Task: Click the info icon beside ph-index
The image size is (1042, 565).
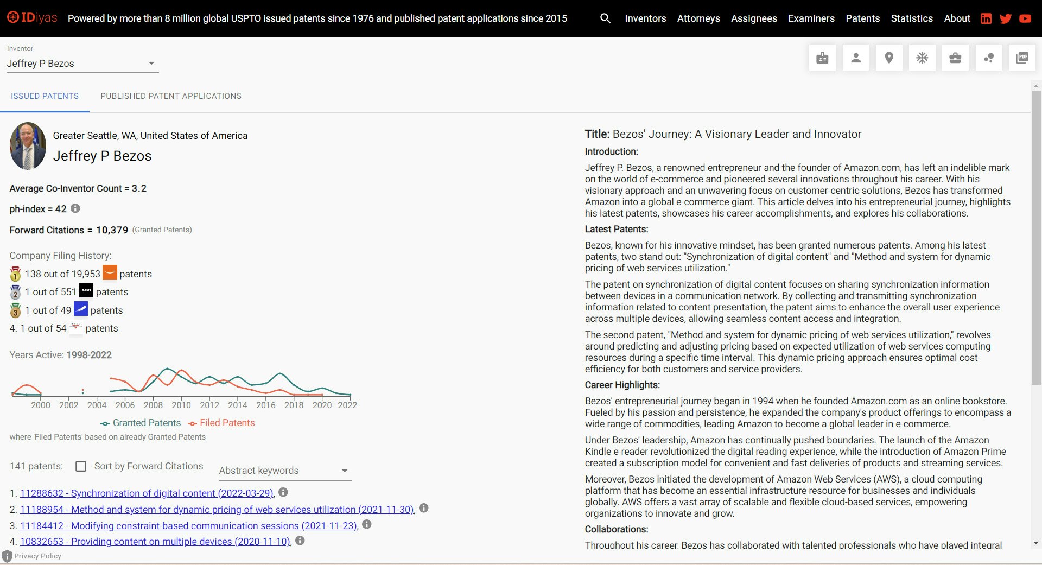Action: pos(75,208)
